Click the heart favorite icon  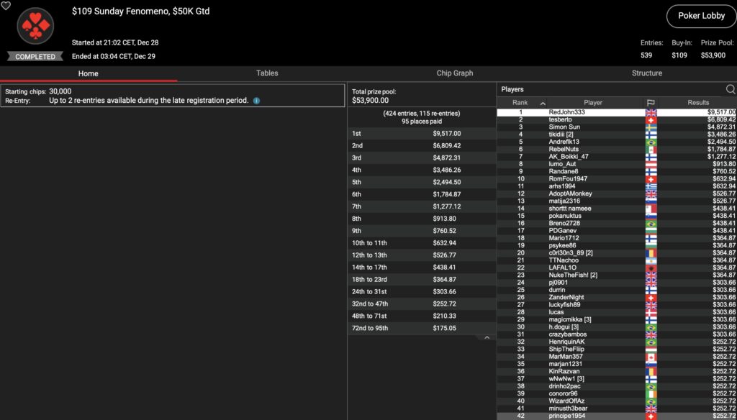click(x=6, y=5)
